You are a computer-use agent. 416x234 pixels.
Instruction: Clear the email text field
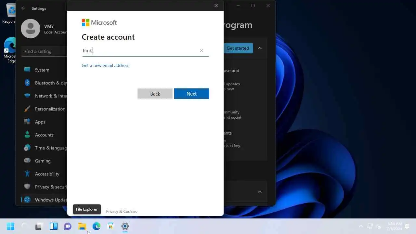click(201, 50)
